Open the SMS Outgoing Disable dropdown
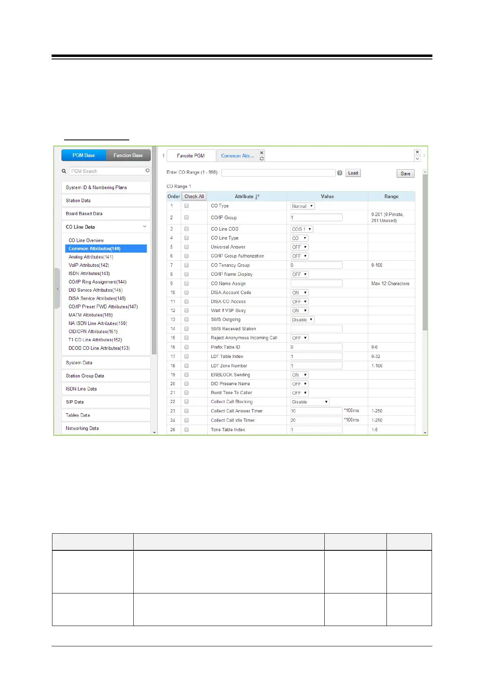This screenshot has height=685, width=484. point(302,320)
